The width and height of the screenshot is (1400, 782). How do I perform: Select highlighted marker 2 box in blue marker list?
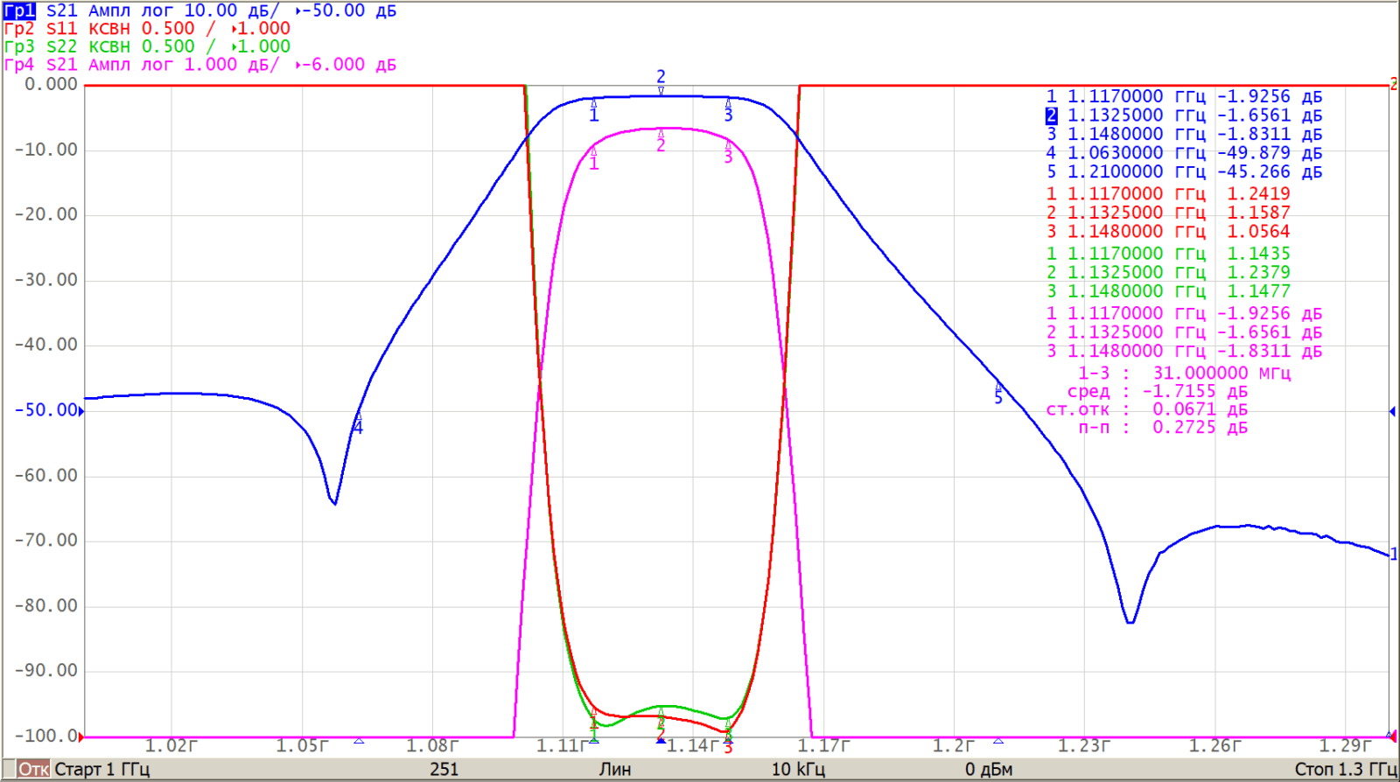point(1051,115)
